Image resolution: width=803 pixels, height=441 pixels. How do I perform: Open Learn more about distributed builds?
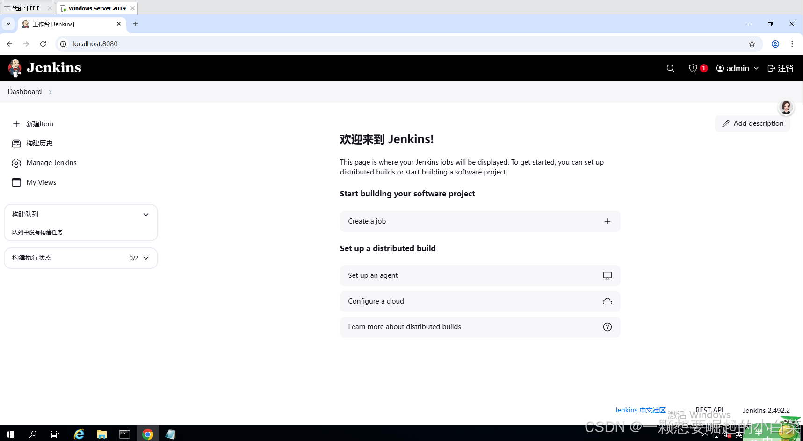tap(480, 327)
